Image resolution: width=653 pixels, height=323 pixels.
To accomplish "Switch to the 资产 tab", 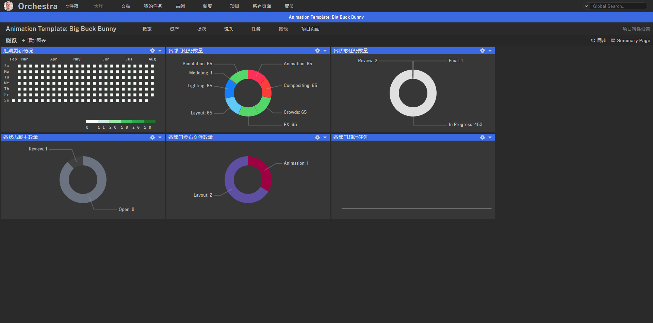I will click(x=174, y=29).
